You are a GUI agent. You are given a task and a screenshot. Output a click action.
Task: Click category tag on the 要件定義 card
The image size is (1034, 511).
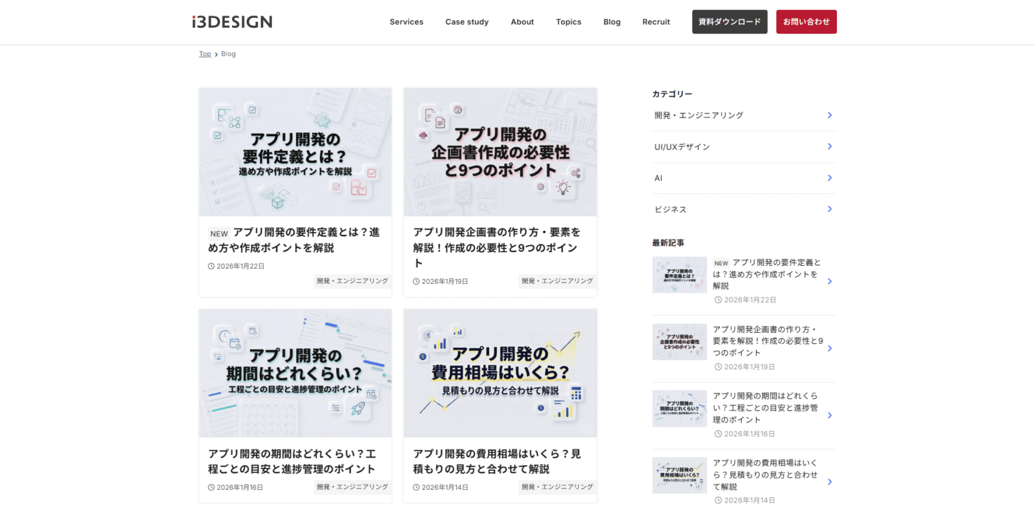click(352, 281)
